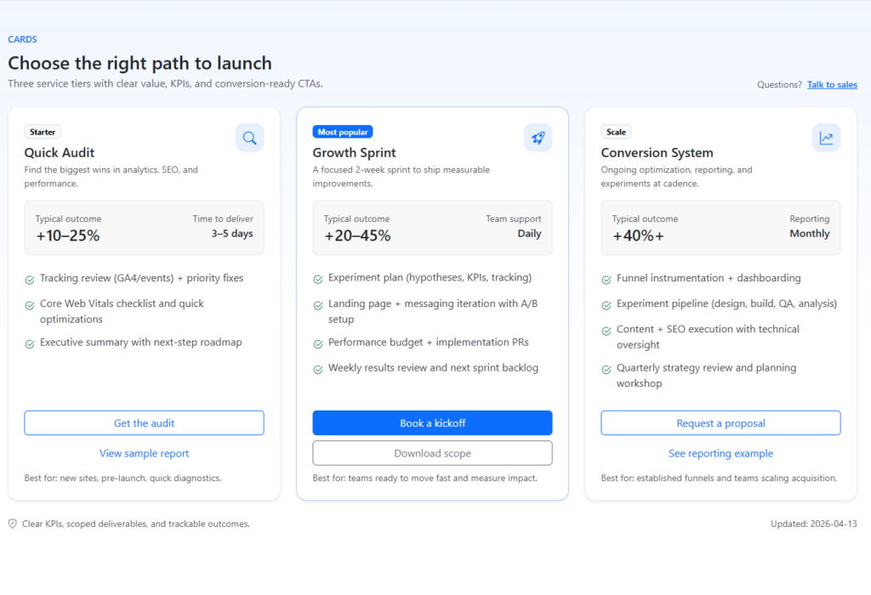Click check icon beside Funnel instrumentation
This screenshot has width=871, height=595.
coord(606,279)
